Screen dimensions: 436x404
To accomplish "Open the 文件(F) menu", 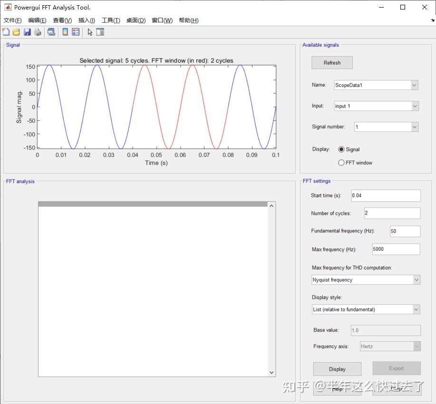I will 12,20.
